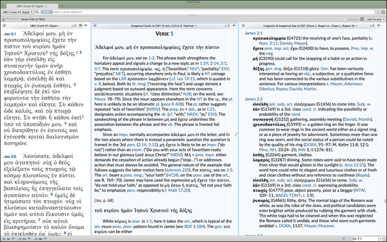
Task: Open gear settings for Linguistic Key pane
Action: coord(379,25)
